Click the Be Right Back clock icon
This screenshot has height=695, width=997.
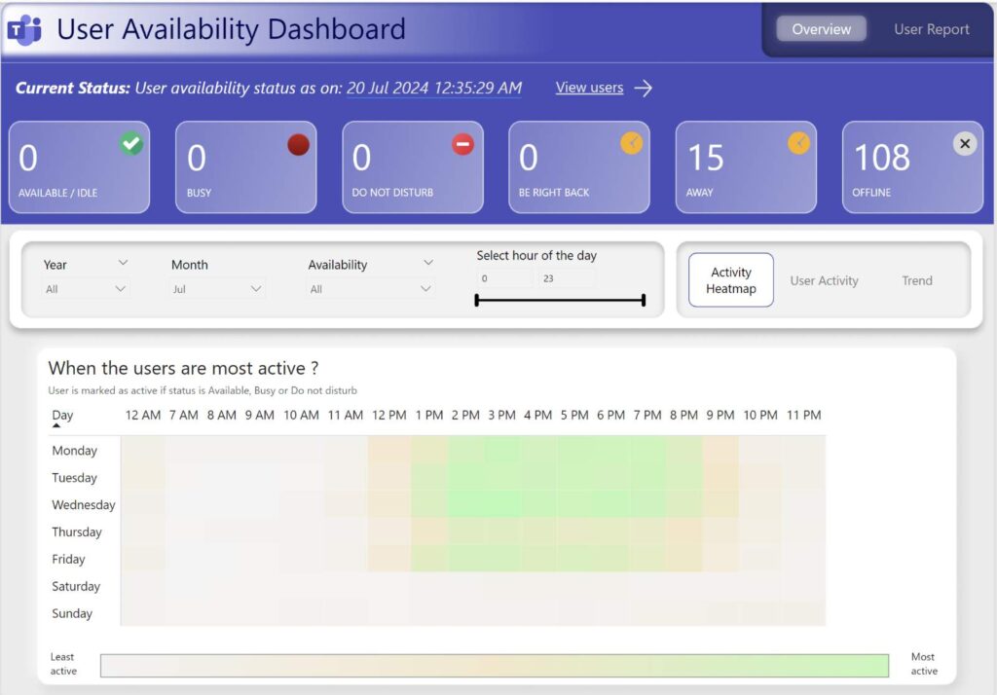point(632,144)
